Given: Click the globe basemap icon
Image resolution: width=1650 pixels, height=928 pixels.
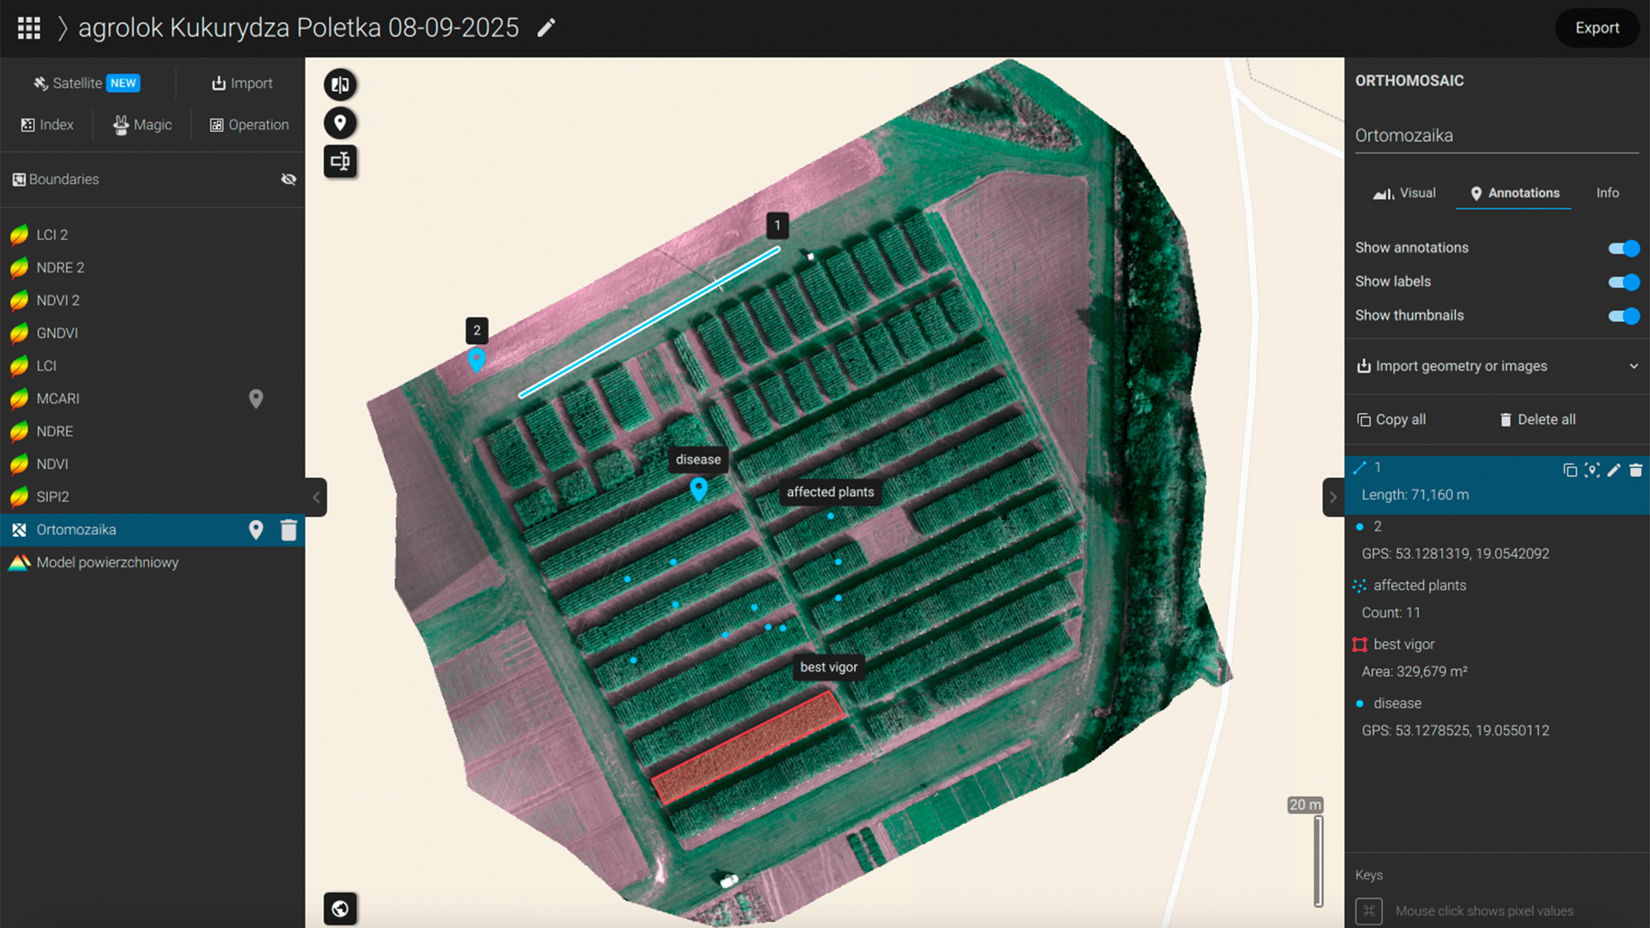Looking at the screenshot, I should (340, 908).
